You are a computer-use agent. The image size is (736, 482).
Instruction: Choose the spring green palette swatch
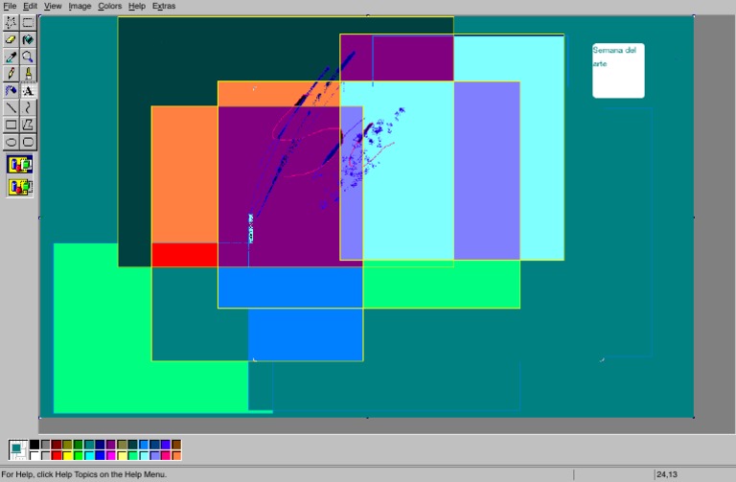pos(133,455)
